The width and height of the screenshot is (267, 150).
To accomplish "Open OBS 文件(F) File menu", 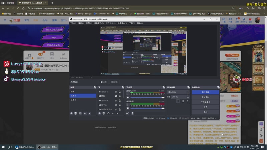I will 73,23.
